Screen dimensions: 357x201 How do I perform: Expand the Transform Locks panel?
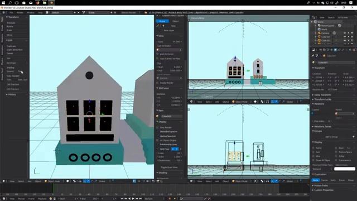click(313, 99)
